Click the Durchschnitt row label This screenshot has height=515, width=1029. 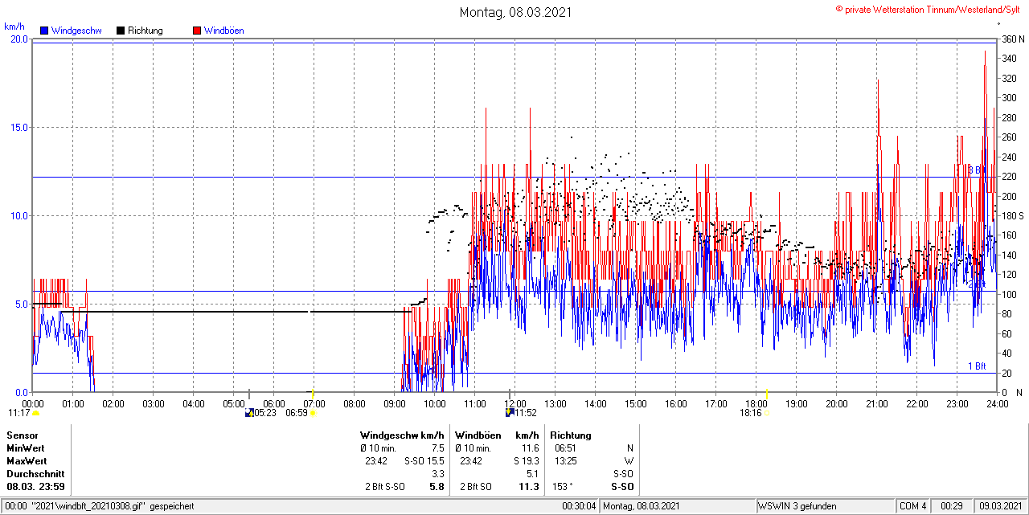35,474
